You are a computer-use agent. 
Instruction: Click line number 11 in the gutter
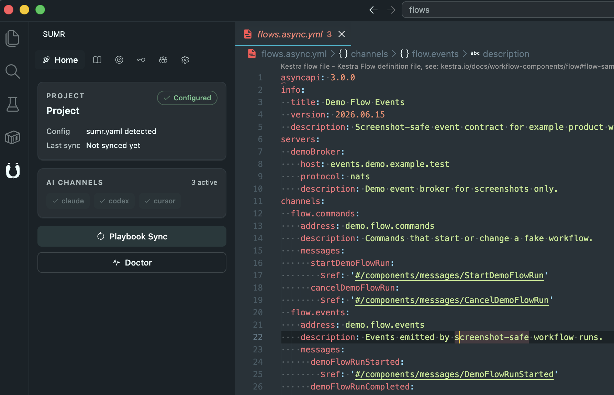[258, 201]
